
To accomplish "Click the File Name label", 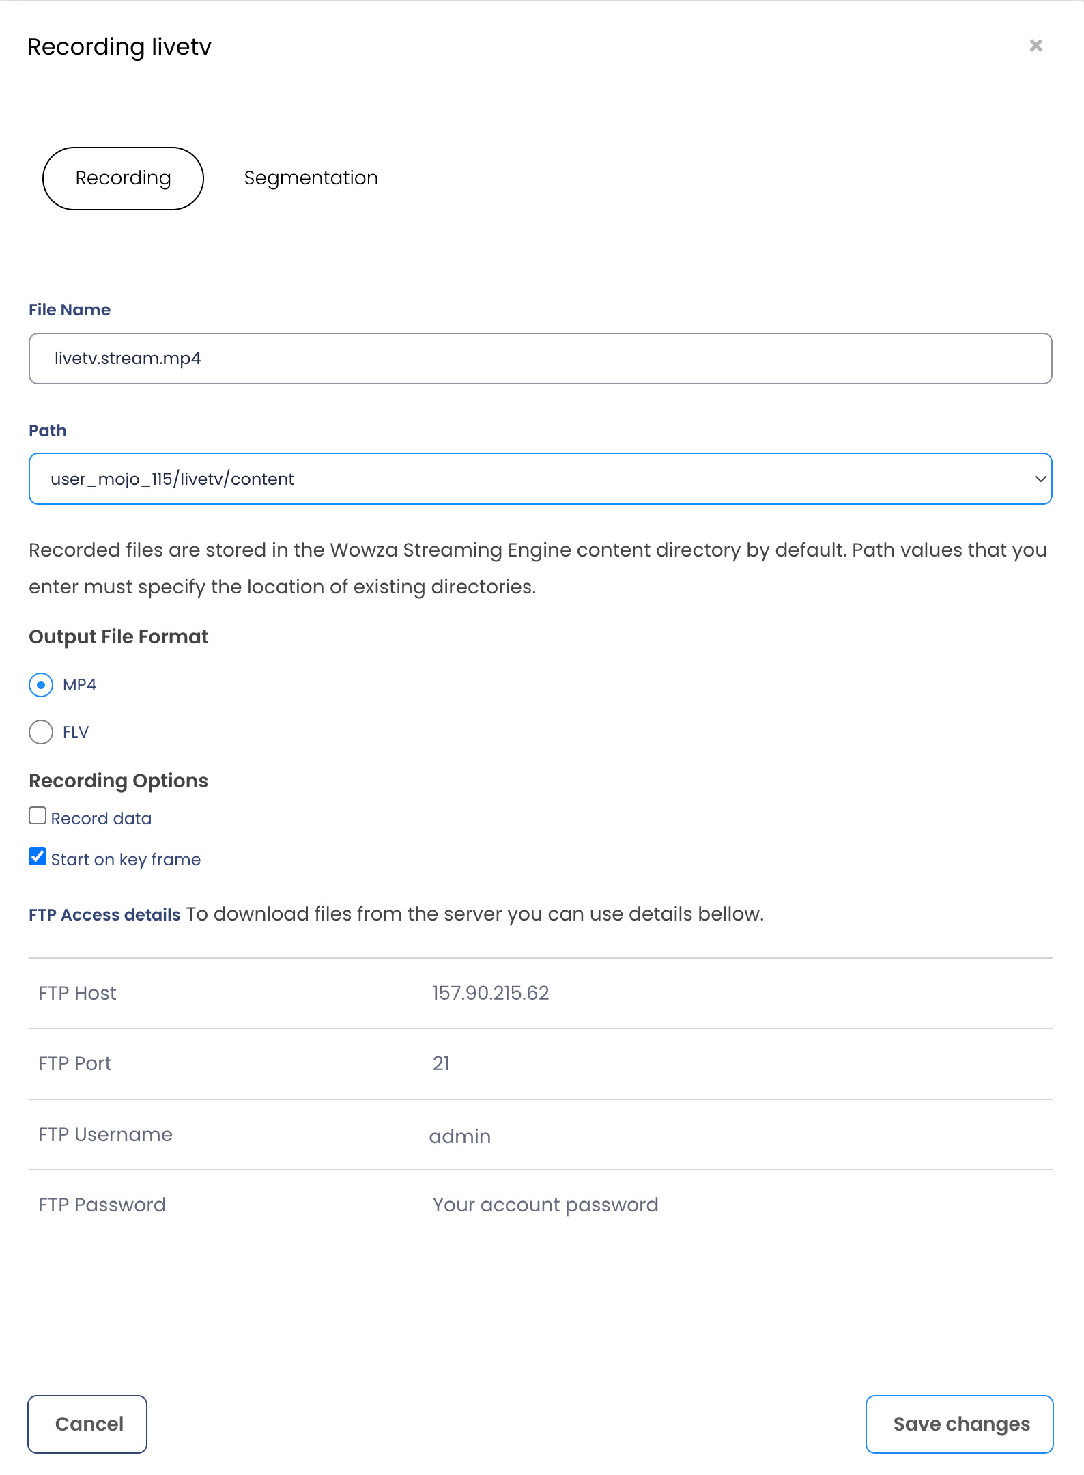I will (x=70, y=310).
